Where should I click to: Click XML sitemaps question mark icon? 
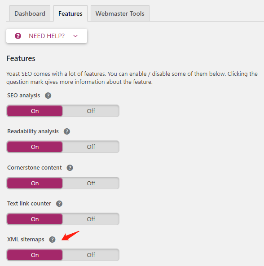click(52, 240)
